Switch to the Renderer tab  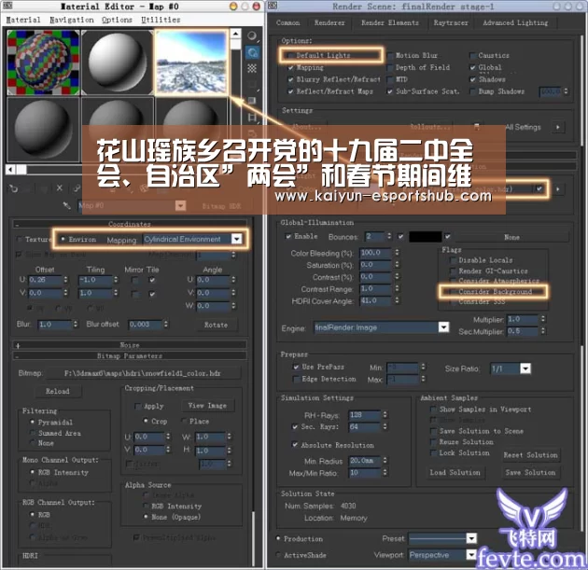coord(329,23)
